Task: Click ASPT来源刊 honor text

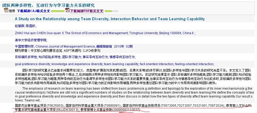Action: pos(73,50)
